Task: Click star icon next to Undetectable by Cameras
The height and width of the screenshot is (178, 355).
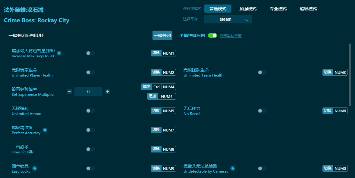Action: click(x=233, y=168)
